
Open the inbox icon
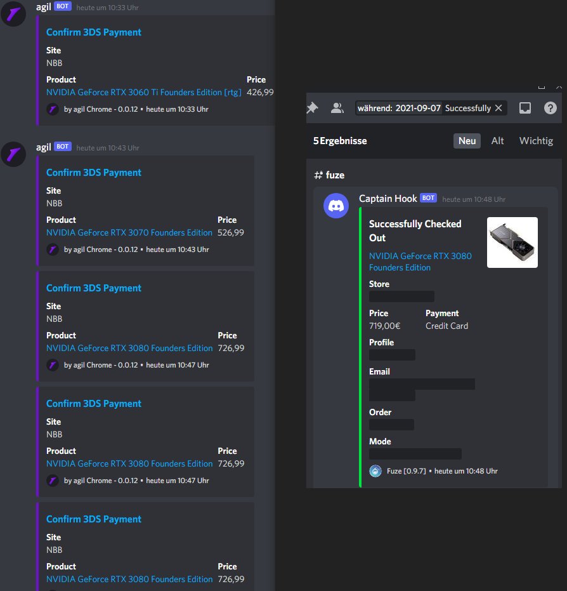525,108
